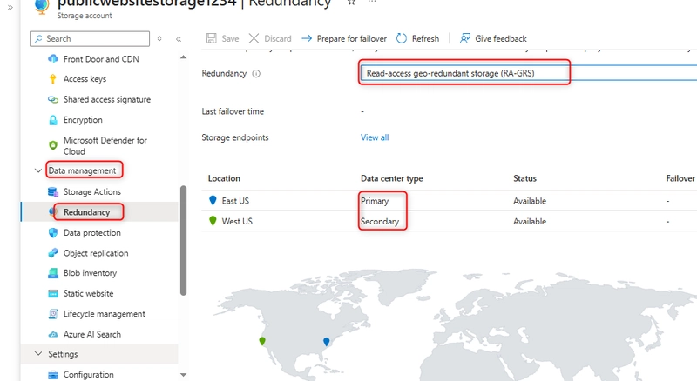
Task: Open Lifecycle management
Action: [x=105, y=314]
